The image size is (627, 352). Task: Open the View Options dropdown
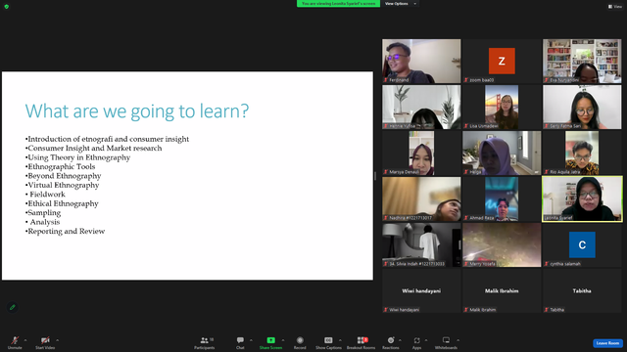click(401, 4)
